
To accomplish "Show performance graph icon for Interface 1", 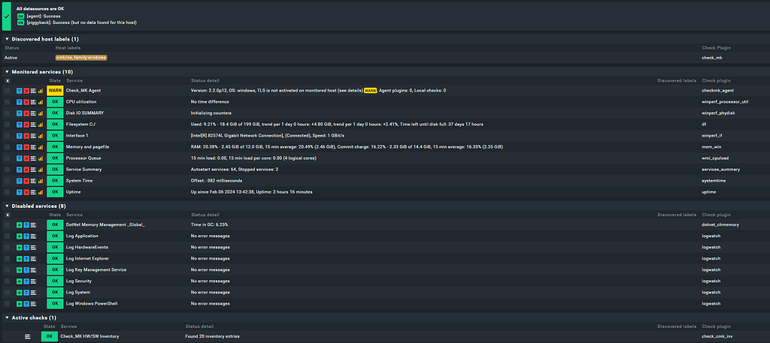I will point(41,135).
